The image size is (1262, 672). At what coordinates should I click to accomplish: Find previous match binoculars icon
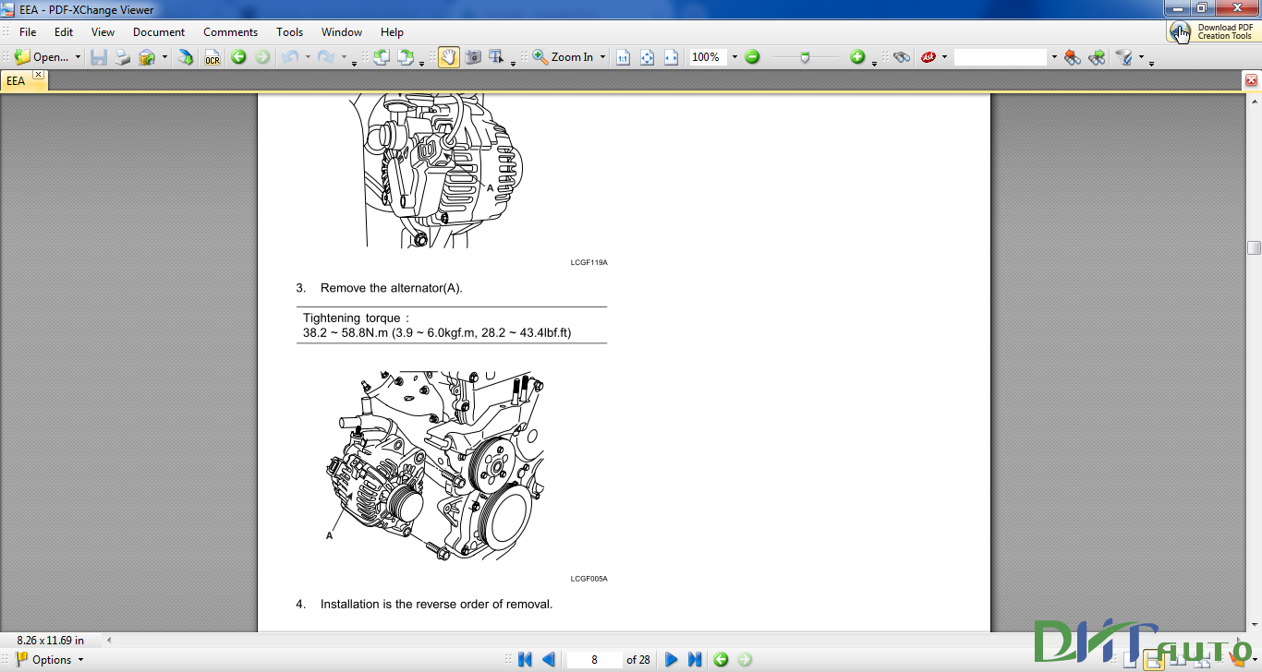click(x=1073, y=57)
